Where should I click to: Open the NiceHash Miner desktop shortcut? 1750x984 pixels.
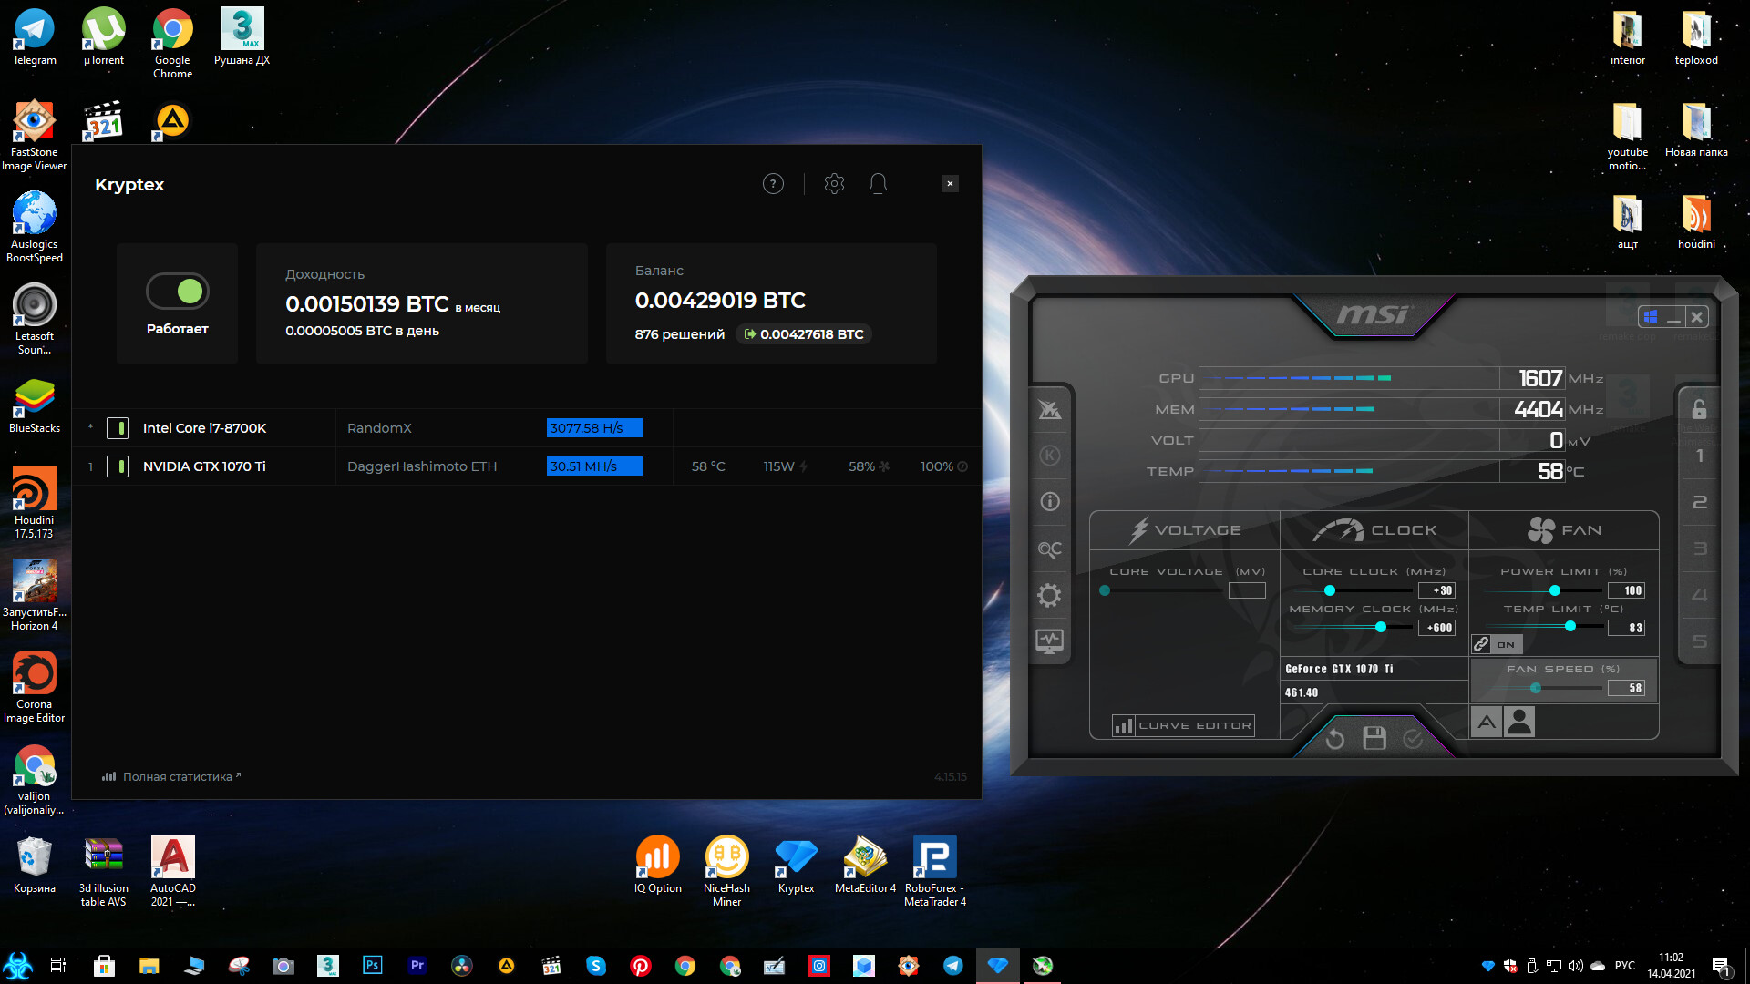click(726, 870)
